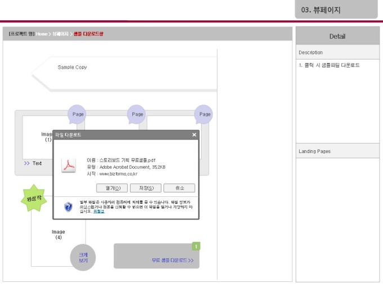The image size is (383, 287).
Task: Click the 열기(O) button
Action: 112,188
